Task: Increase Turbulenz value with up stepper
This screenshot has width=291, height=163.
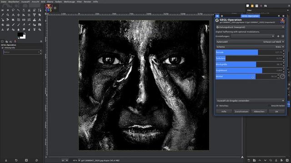Action: 283,58
